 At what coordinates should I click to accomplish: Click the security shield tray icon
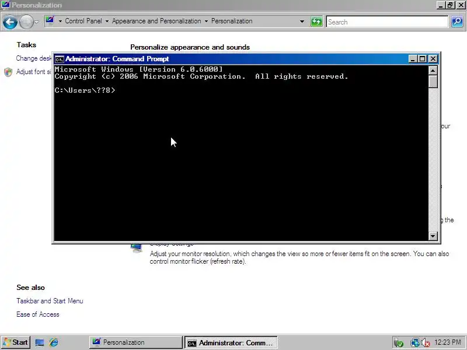399,342
